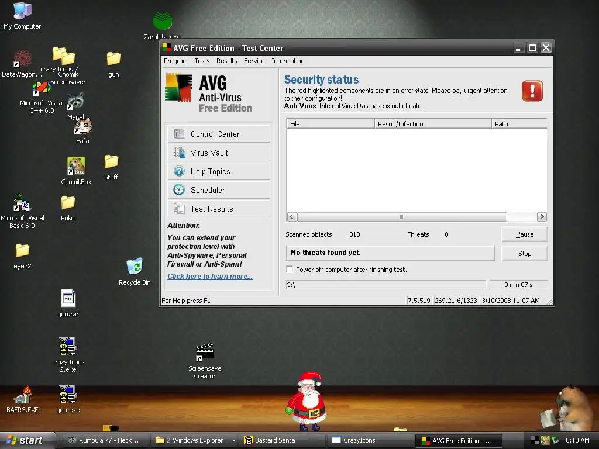Open the Control Center in AVG
The height and width of the screenshot is (449, 599).
[219, 134]
